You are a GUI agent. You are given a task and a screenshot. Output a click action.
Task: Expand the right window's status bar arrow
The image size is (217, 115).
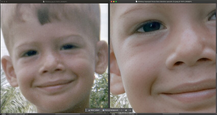(137, 114)
